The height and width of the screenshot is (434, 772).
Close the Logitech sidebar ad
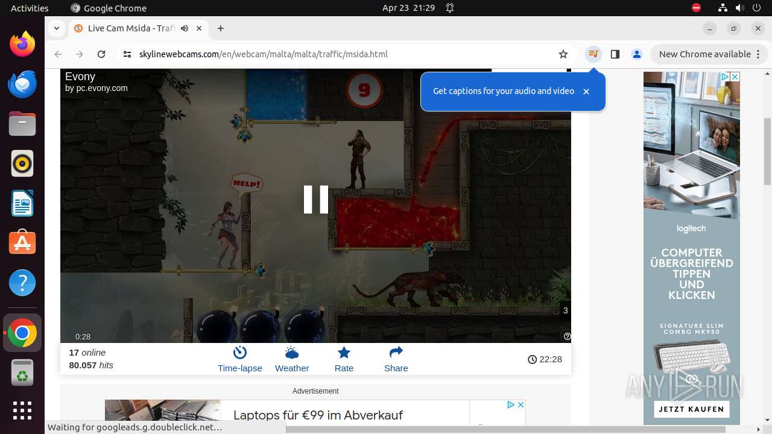(x=735, y=77)
